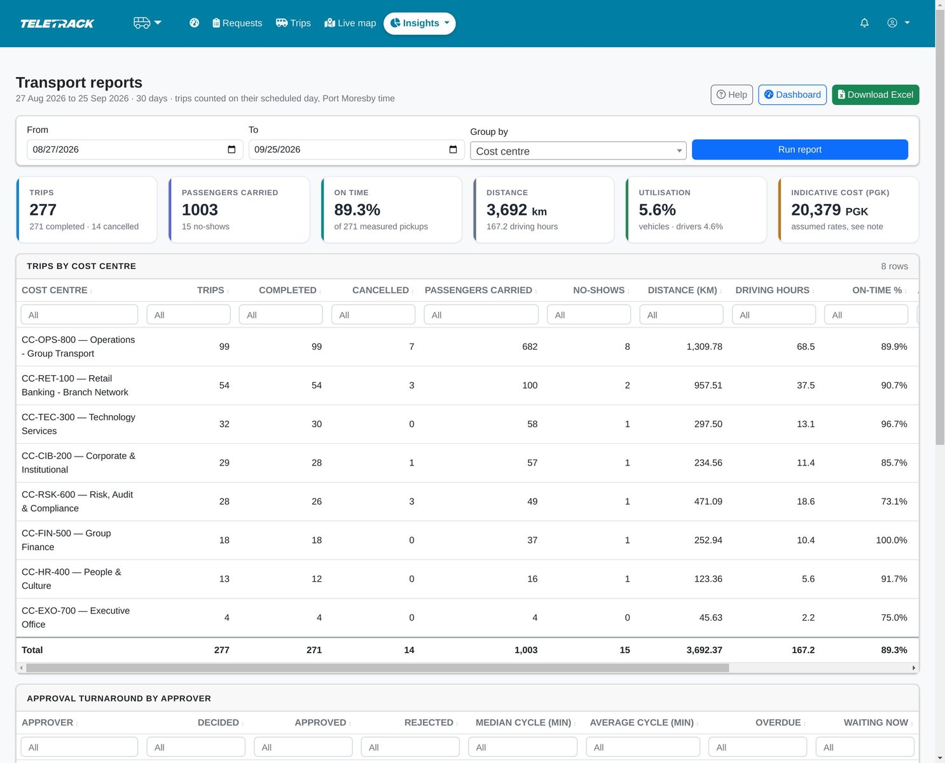The height and width of the screenshot is (763, 945).
Task: Sort by Driving Hours column
Action: click(x=775, y=291)
